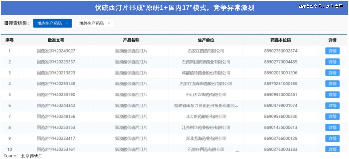Viewport: 349px width, 159px height.
Task: Click drug code 86902766000129
Action: pos(280,139)
